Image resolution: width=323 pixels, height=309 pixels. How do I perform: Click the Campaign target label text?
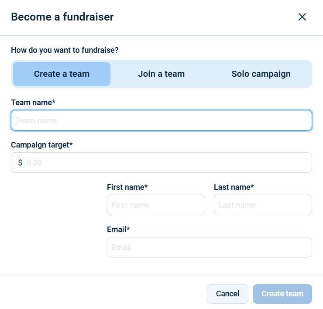click(x=41, y=145)
